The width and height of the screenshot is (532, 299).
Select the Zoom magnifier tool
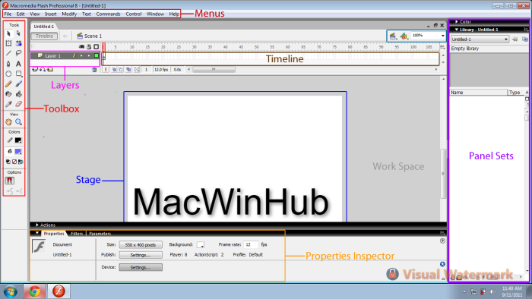click(x=18, y=122)
